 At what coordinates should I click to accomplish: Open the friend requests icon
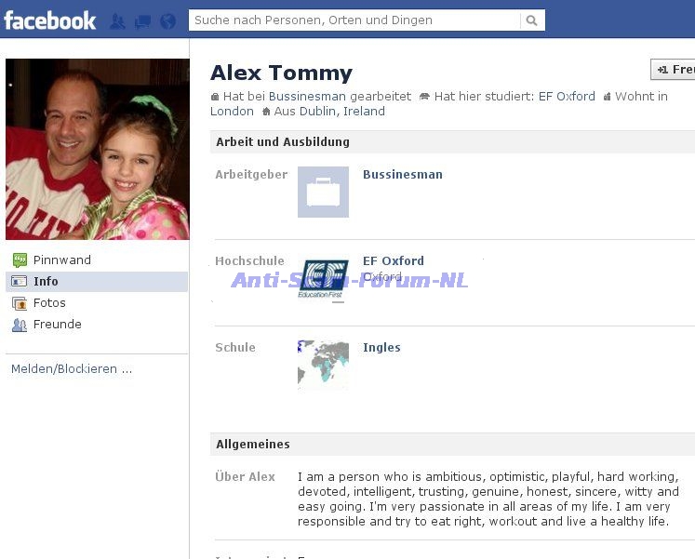[x=117, y=21]
